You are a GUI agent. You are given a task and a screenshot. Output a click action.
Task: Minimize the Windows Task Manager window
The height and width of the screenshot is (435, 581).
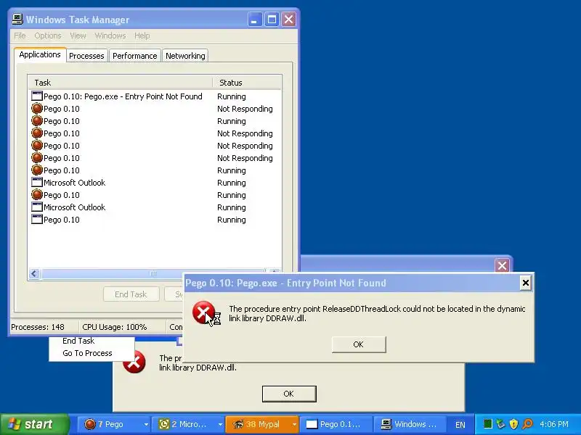point(254,20)
